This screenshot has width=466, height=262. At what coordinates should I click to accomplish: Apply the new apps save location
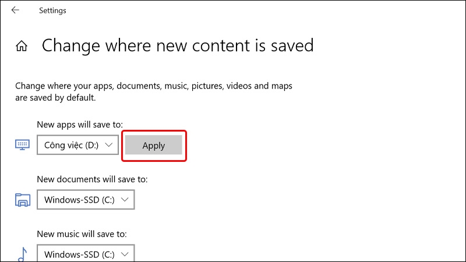coord(154,145)
